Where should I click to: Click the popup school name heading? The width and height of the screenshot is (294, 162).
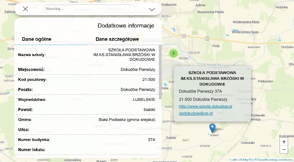pos(212,78)
